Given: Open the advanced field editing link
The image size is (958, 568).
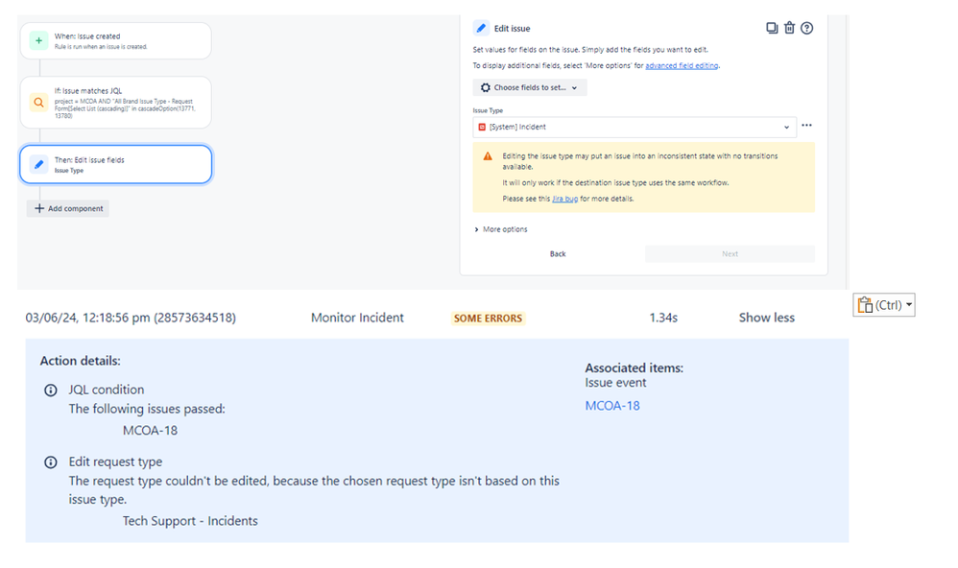Looking at the screenshot, I should (682, 65).
